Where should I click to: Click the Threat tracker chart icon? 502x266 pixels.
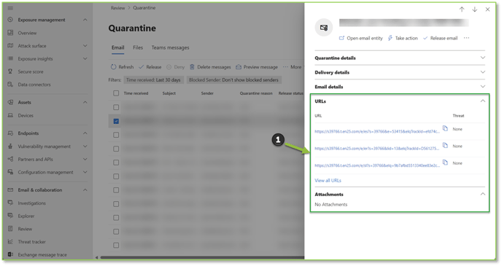pyautogui.click(x=10, y=241)
